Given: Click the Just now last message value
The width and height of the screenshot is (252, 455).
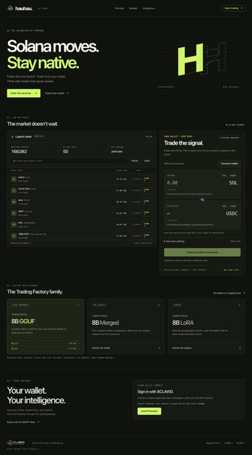Looking at the screenshot, I should click(117, 151).
